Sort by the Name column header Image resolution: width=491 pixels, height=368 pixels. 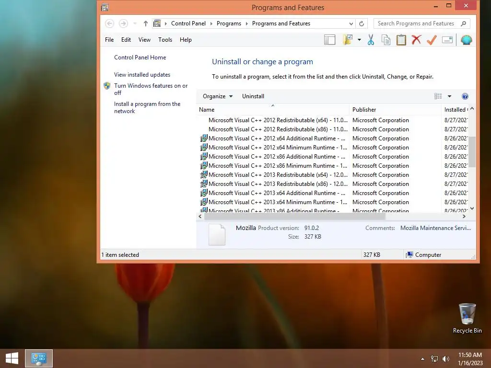coord(272,110)
